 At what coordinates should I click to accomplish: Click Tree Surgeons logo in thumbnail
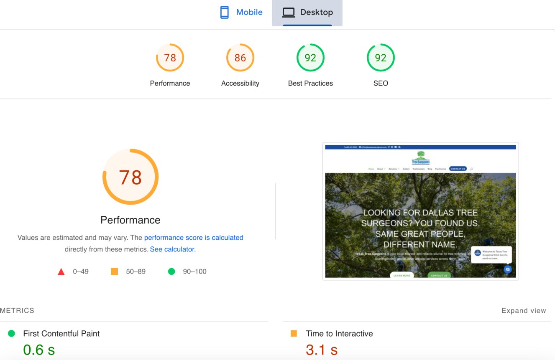[420, 157]
